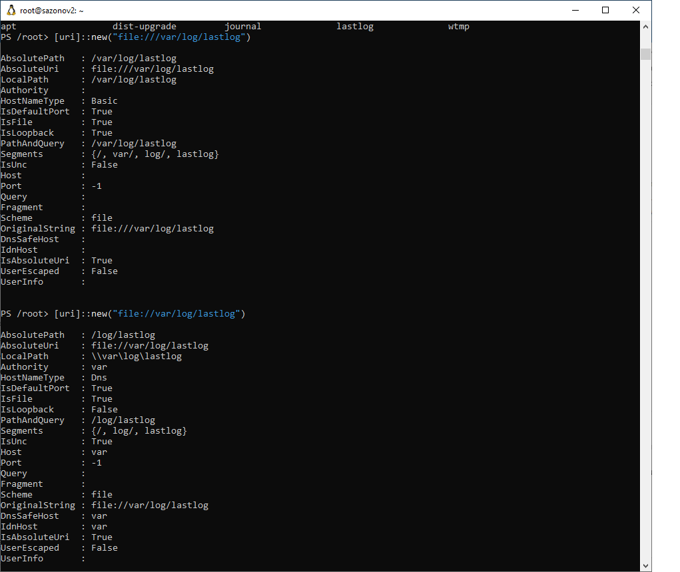This screenshot has width=680, height=572.
Task: Click the second IsLoopback value False
Action: 105,410
